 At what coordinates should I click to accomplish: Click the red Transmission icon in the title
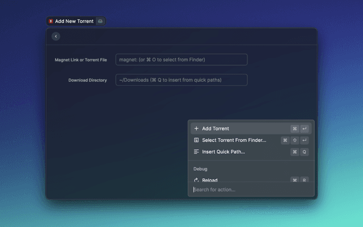pyautogui.click(x=50, y=21)
